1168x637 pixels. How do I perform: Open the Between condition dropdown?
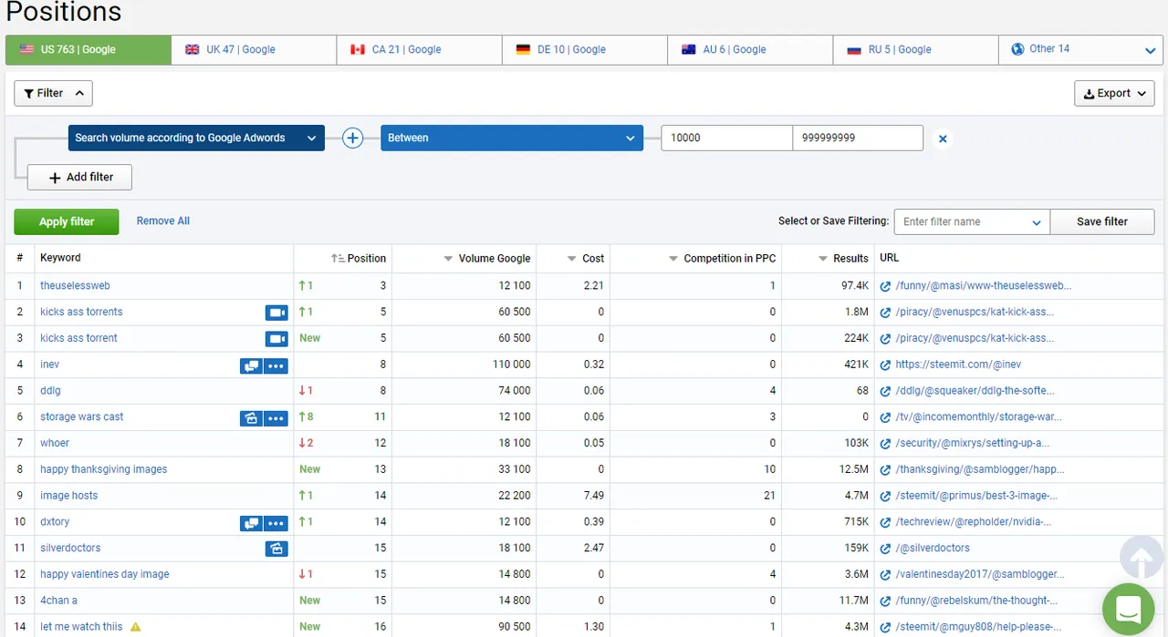click(x=511, y=139)
